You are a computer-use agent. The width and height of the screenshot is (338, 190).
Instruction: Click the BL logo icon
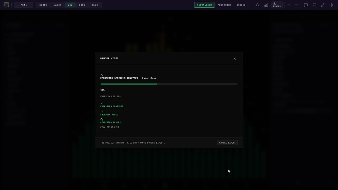pos(6,5)
